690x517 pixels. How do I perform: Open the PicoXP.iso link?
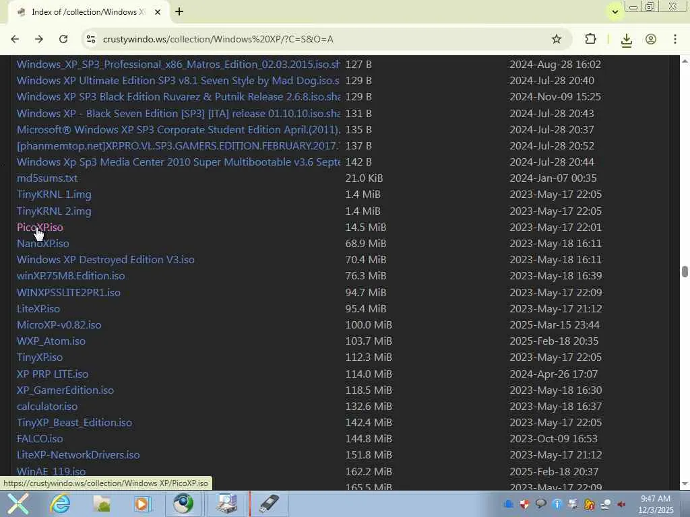coord(40,228)
